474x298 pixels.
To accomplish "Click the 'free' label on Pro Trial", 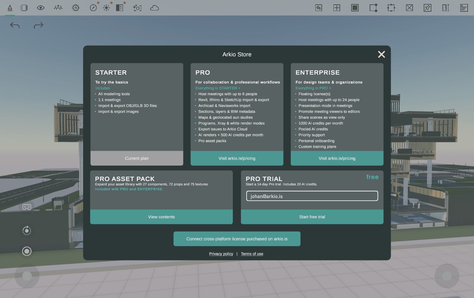I will (x=372, y=177).
